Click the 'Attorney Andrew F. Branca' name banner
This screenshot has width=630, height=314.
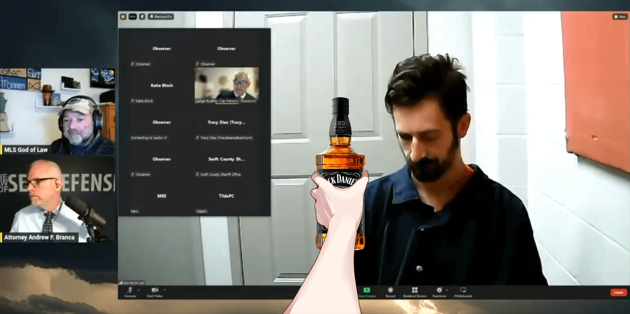pyautogui.click(x=39, y=237)
